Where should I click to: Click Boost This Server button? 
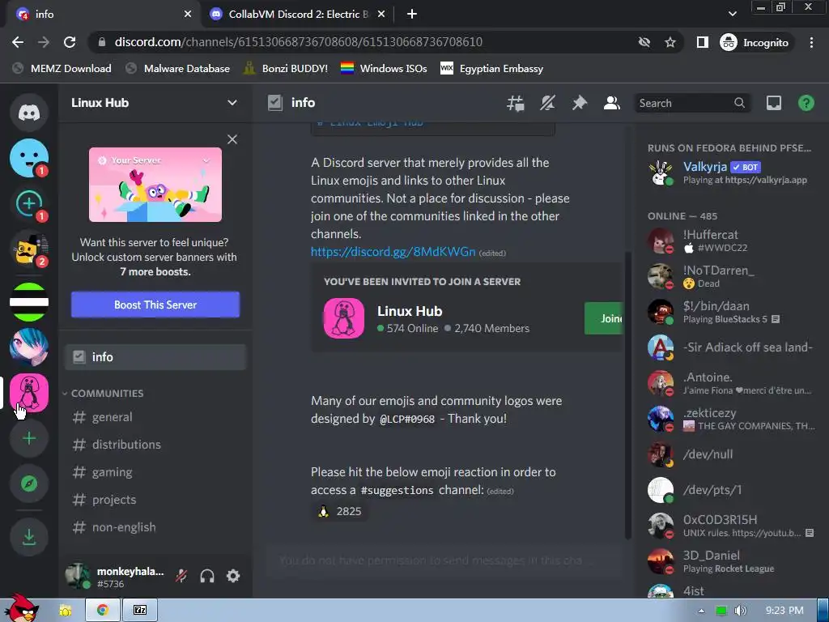tap(155, 305)
